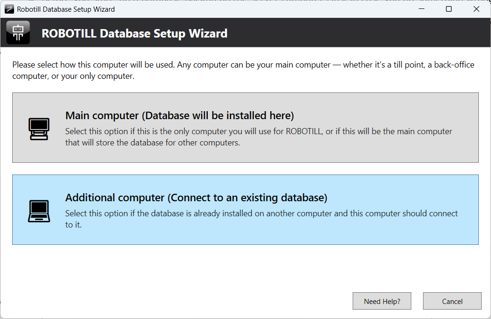Screen dimensions: 491x319
Task: Select the Additional computer connection option
Action: tap(245, 210)
